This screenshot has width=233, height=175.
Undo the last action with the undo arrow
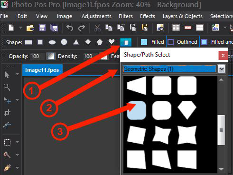[x=70, y=28]
